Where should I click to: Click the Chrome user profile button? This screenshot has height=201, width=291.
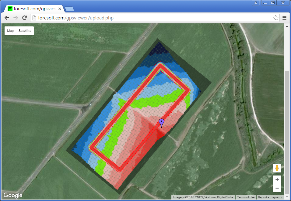[256, 3]
